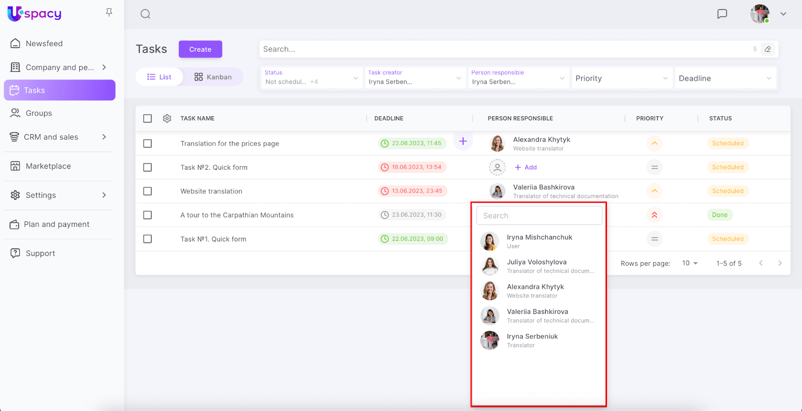Expand the Priority filter dropdown
This screenshot has height=411, width=802.
tap(622, 79)
